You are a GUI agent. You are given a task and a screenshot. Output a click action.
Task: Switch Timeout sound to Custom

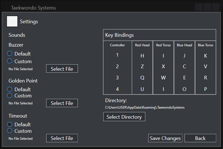coord(10,131)
